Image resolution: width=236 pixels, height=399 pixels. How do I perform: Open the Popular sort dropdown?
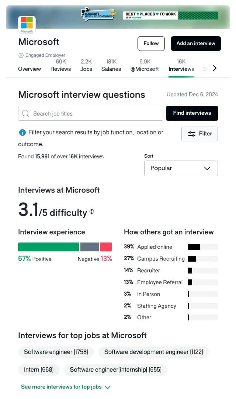[181, 168]
